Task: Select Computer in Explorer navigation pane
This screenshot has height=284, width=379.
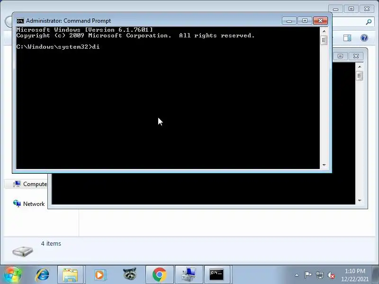Action: [x=30, y=184]
